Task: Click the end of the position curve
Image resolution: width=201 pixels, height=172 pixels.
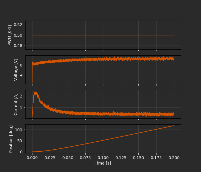Action: [174, 126]
